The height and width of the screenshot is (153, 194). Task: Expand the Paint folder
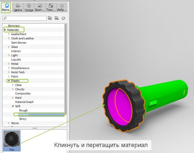tap(9, 76)
